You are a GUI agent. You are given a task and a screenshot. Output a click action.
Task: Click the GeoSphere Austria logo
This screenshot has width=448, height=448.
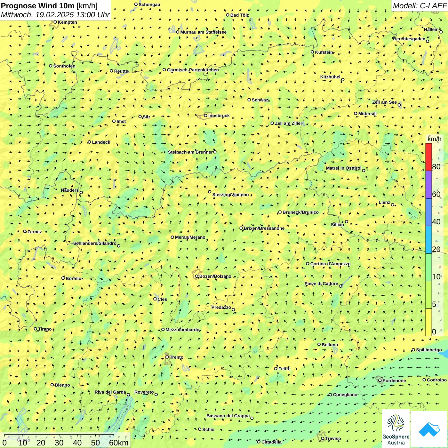(x=396, y=428)
